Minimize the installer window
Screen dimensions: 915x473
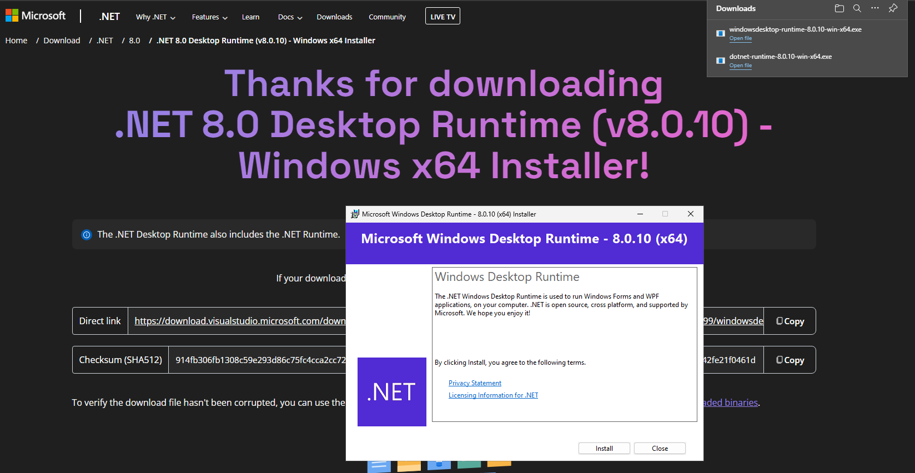tap(640, 214)
